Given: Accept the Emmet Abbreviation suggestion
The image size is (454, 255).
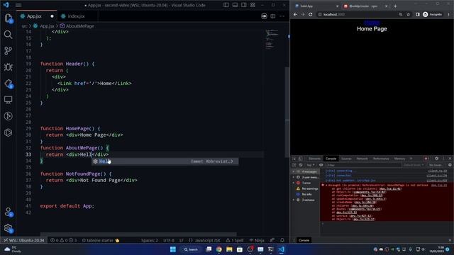Looking at the screenshot, I should coord(165,161).
